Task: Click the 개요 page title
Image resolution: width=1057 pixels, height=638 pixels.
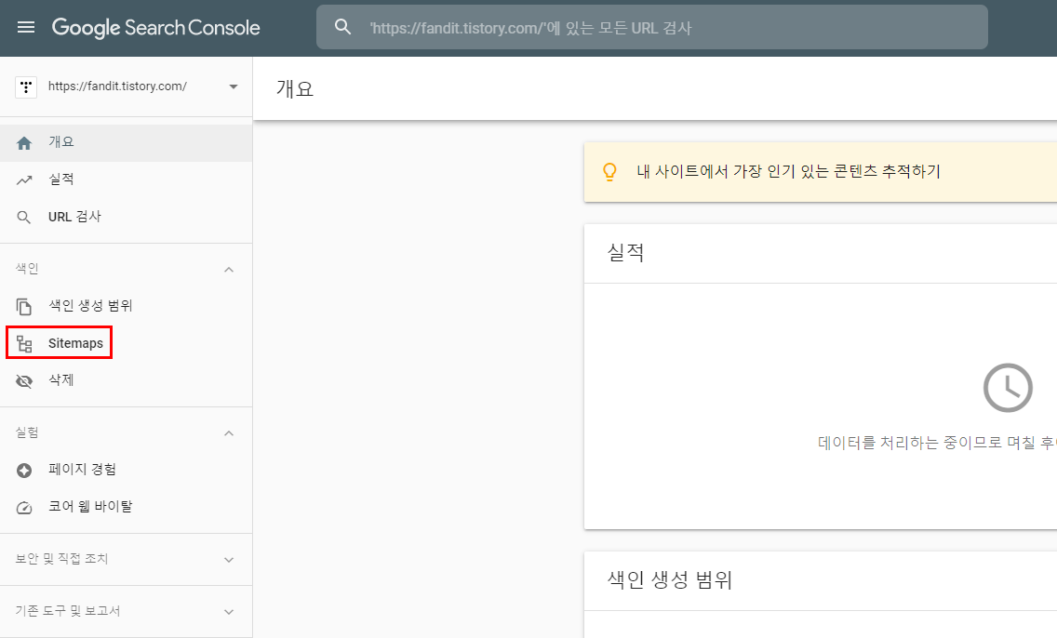Action: click(x=295, y=89)
